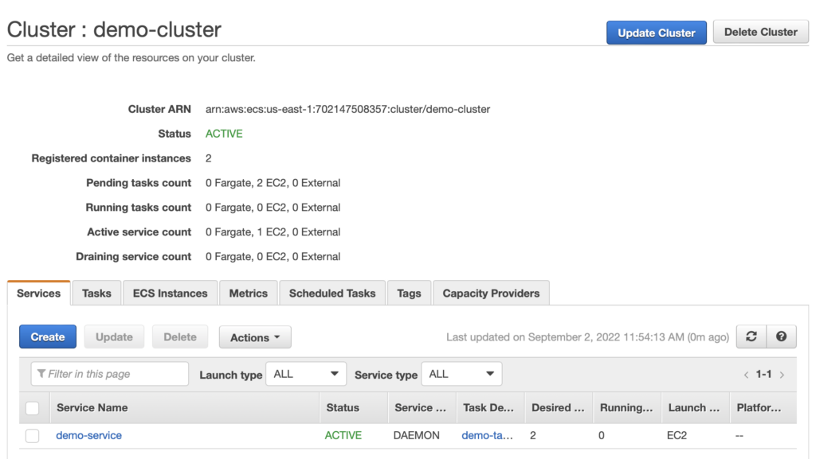Click the Delete Cluster button

[761, 32]
